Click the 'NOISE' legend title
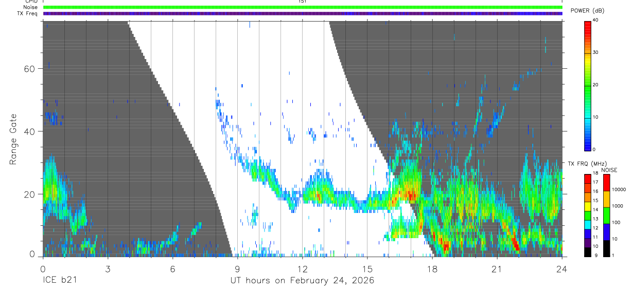This screenshot has height=291, width=632. click(609, 170)
